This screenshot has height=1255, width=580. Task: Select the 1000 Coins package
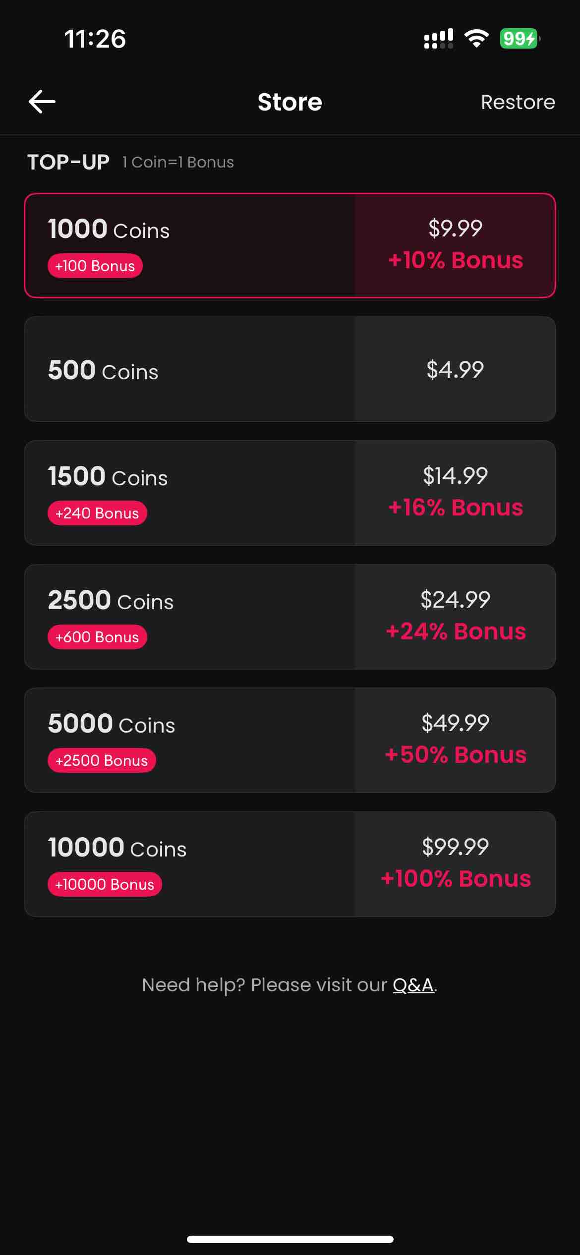click(290, 245)
